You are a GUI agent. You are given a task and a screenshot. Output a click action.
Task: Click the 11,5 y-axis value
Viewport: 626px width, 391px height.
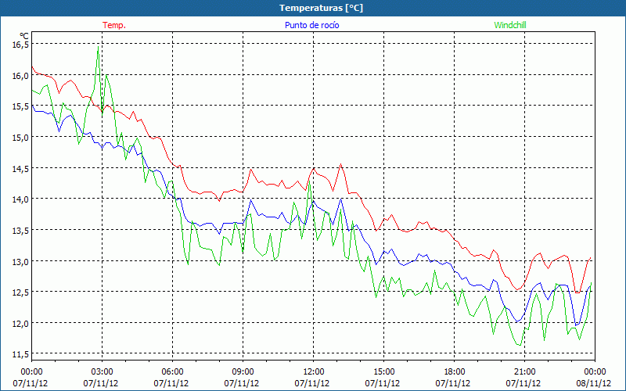pos(20,353)
